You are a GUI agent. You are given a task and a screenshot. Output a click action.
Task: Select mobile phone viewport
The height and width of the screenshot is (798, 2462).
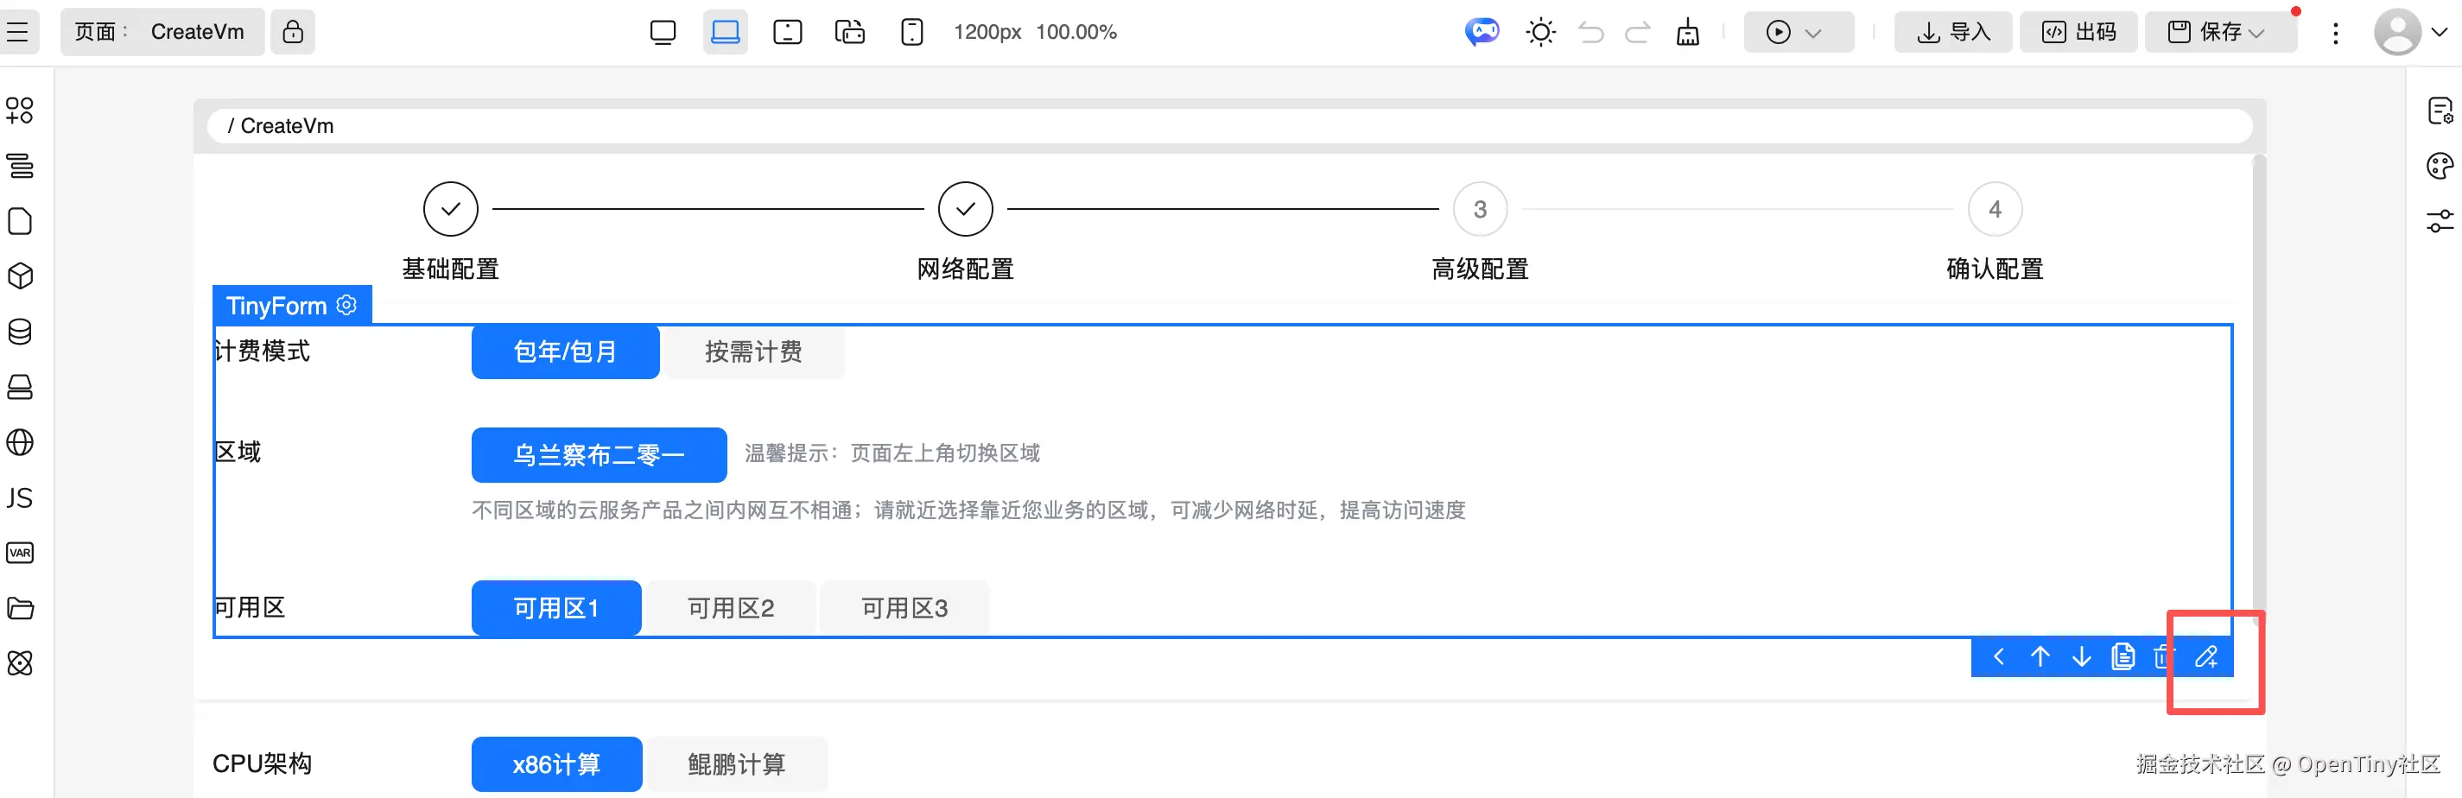[911, 32]
